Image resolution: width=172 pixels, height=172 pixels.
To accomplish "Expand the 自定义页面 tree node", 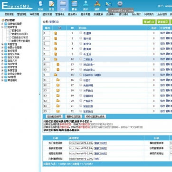I will [x=2, y=54].
